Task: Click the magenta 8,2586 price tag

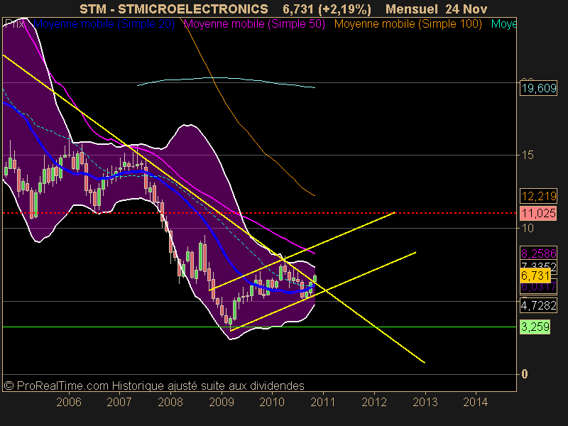Action: point(539,253)
